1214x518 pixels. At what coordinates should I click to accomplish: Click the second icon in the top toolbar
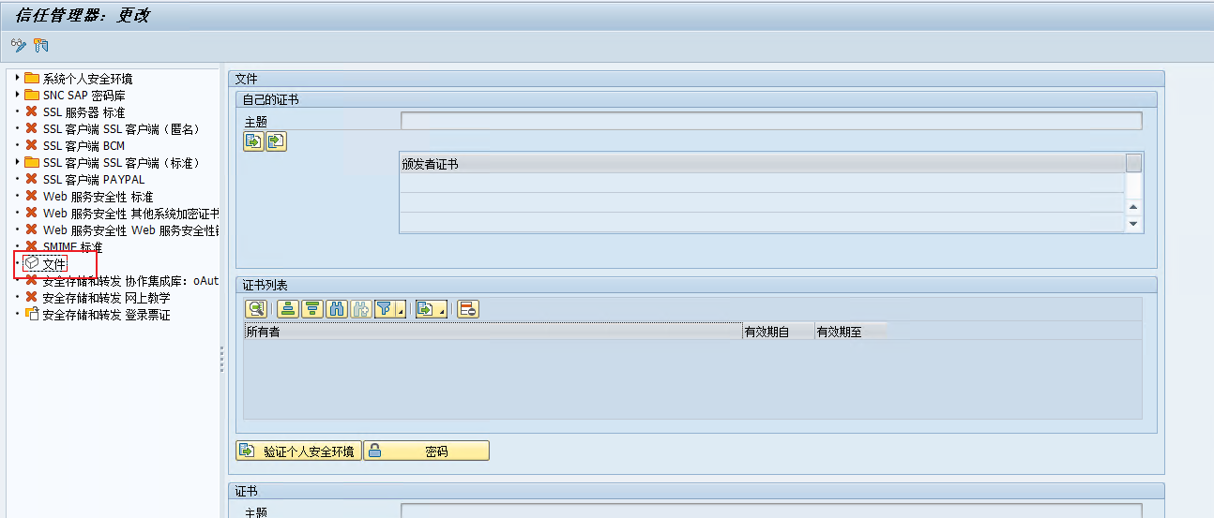pos(40,45)
